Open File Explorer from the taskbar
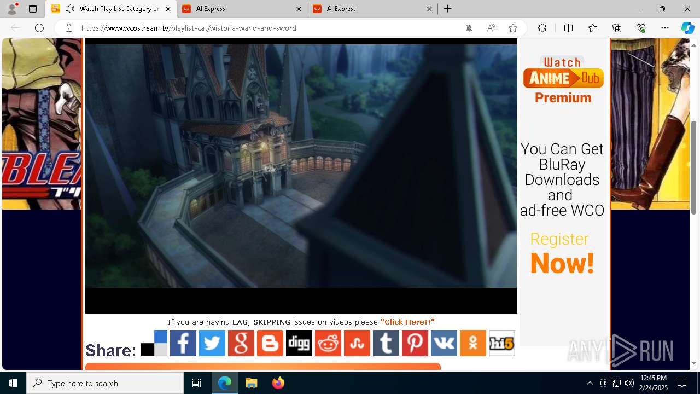 point(251,383)
